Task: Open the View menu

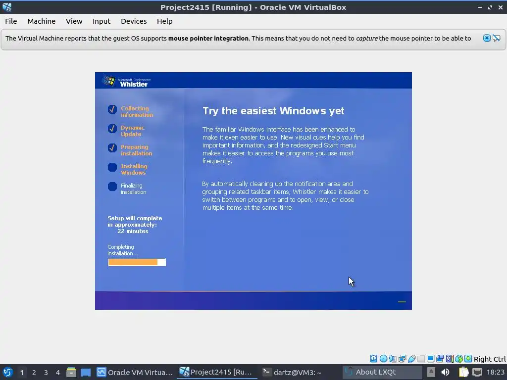Action: 74,21
